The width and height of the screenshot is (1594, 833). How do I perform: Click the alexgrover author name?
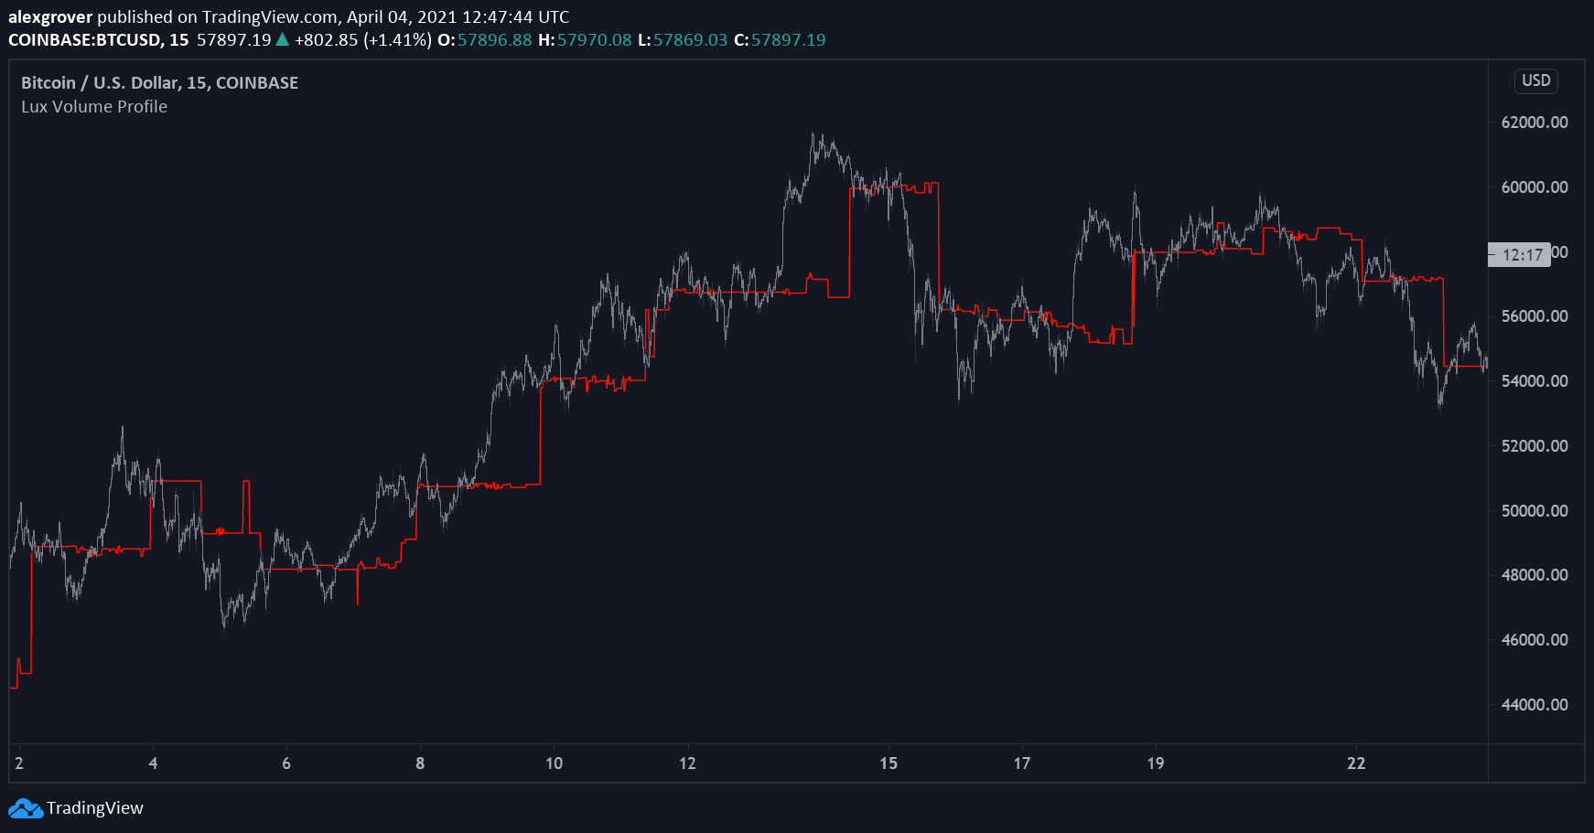click(x=50, y=16)
